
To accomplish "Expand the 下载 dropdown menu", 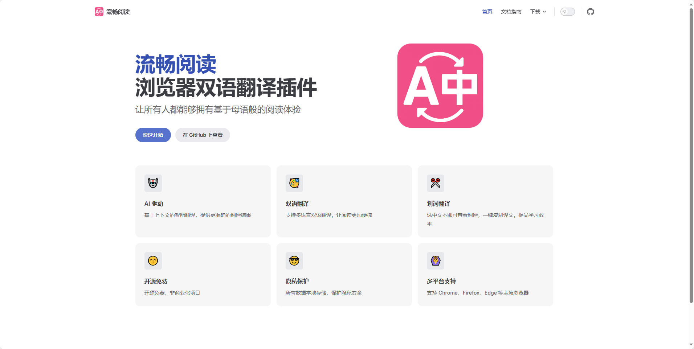I will tap(538, 12).
